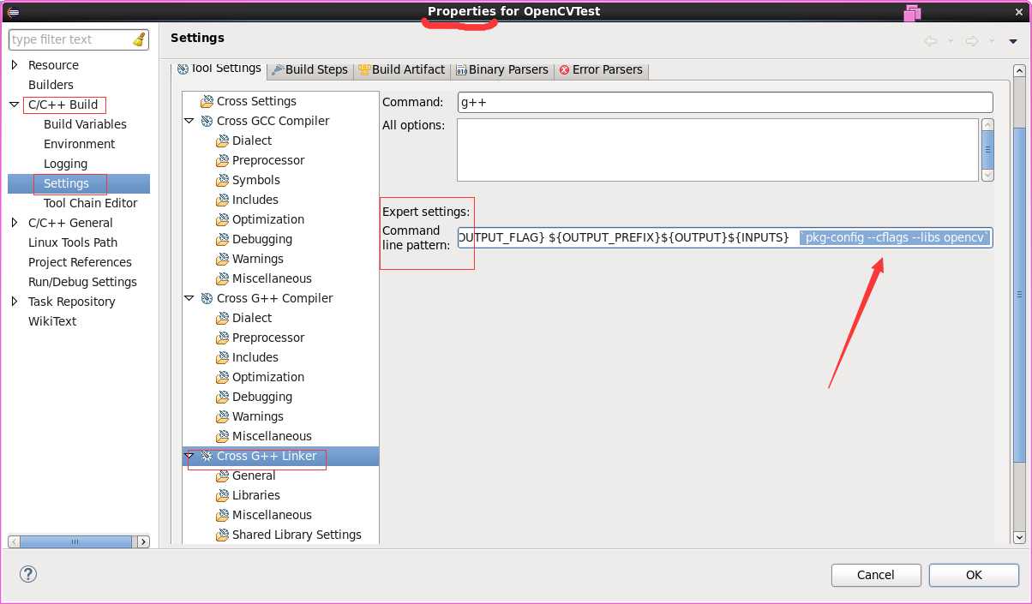Switch to the Build Steps tab
1032x604 pixels.
[x=309, y=69]
